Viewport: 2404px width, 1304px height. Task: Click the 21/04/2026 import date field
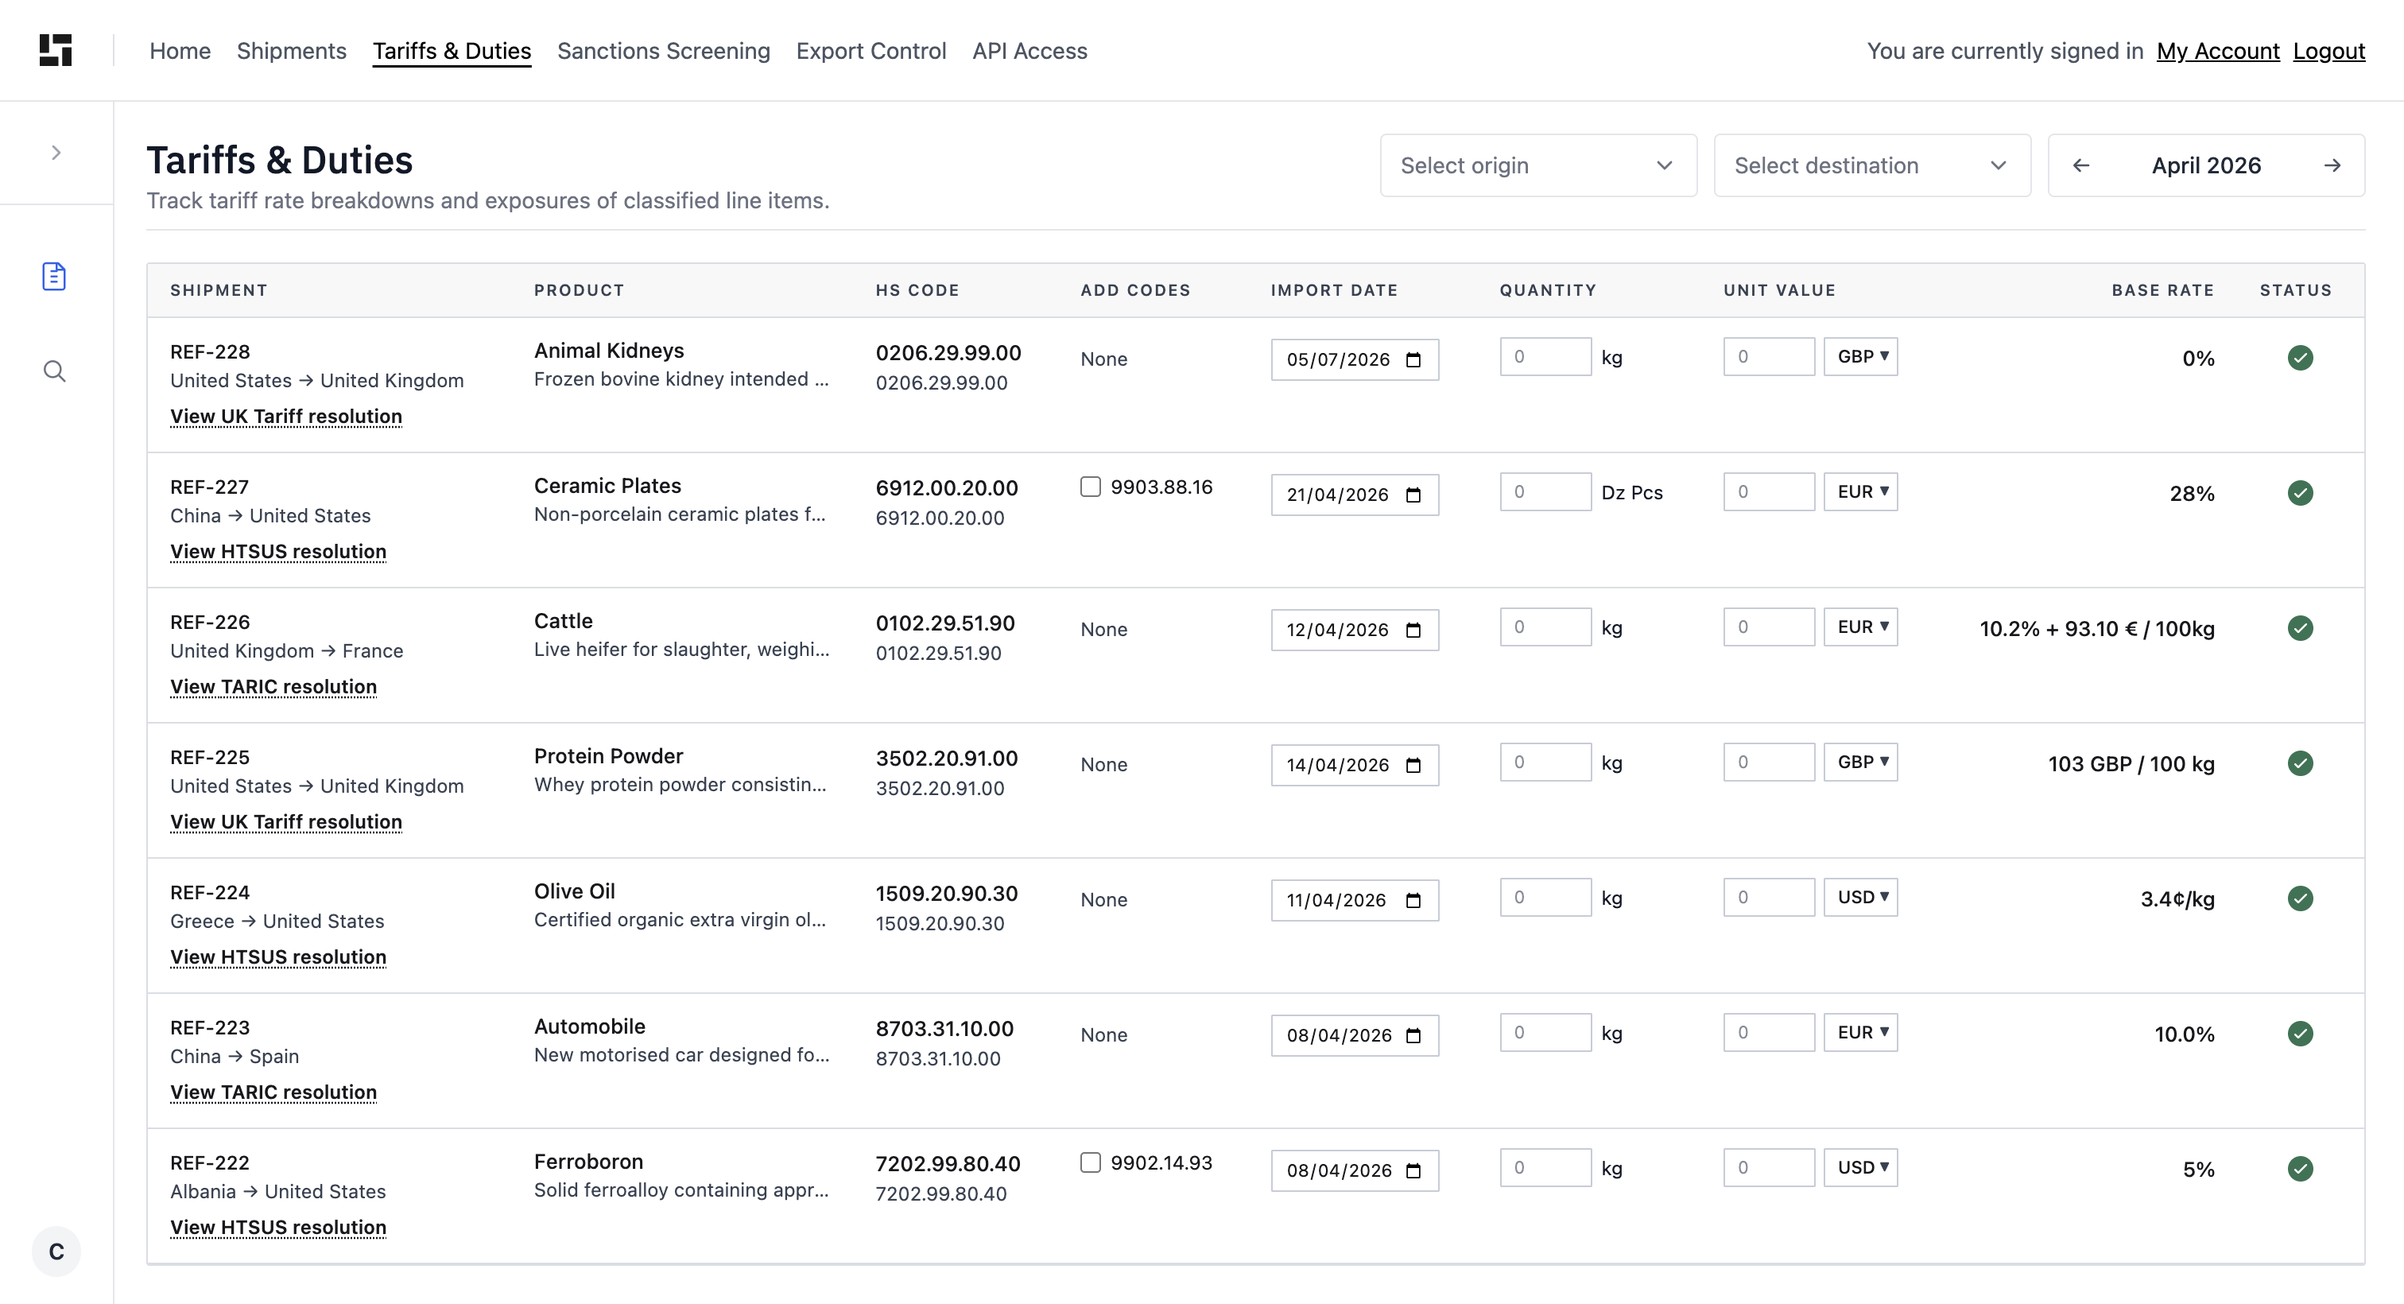(x=1354, y=495)
